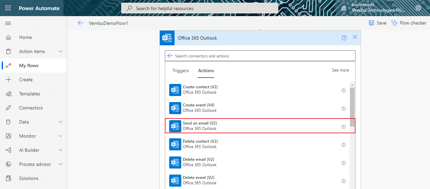Click the My flows icon
Screen dimensions: 430x189
click(x=9, y=65)
